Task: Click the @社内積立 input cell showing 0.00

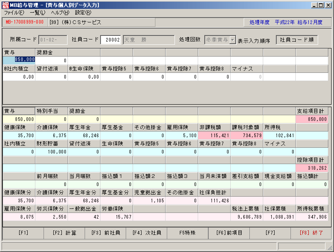Action: (19, 77)
